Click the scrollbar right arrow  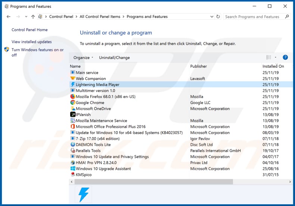click(x=290, y=182)
